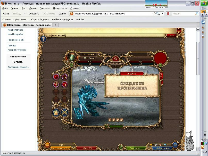This screenshot has width=208, height=156.
Task: Click the level 4 badge on the bottom bar
Action: pos(121,147)
